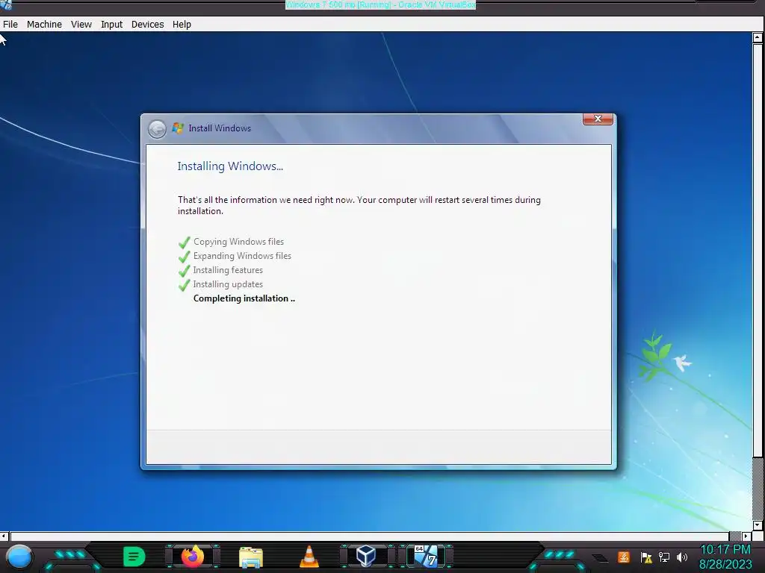765x573 pixels.
Task: Click the 'Copying Windows files' step text
Action: 238,242
